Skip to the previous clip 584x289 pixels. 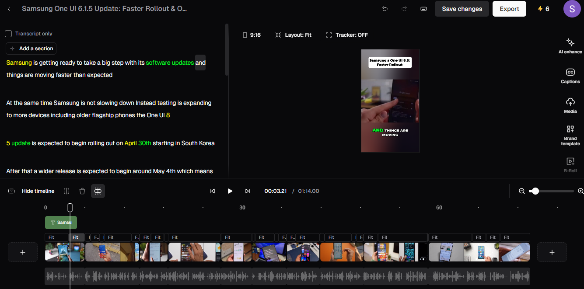[213, 191]
